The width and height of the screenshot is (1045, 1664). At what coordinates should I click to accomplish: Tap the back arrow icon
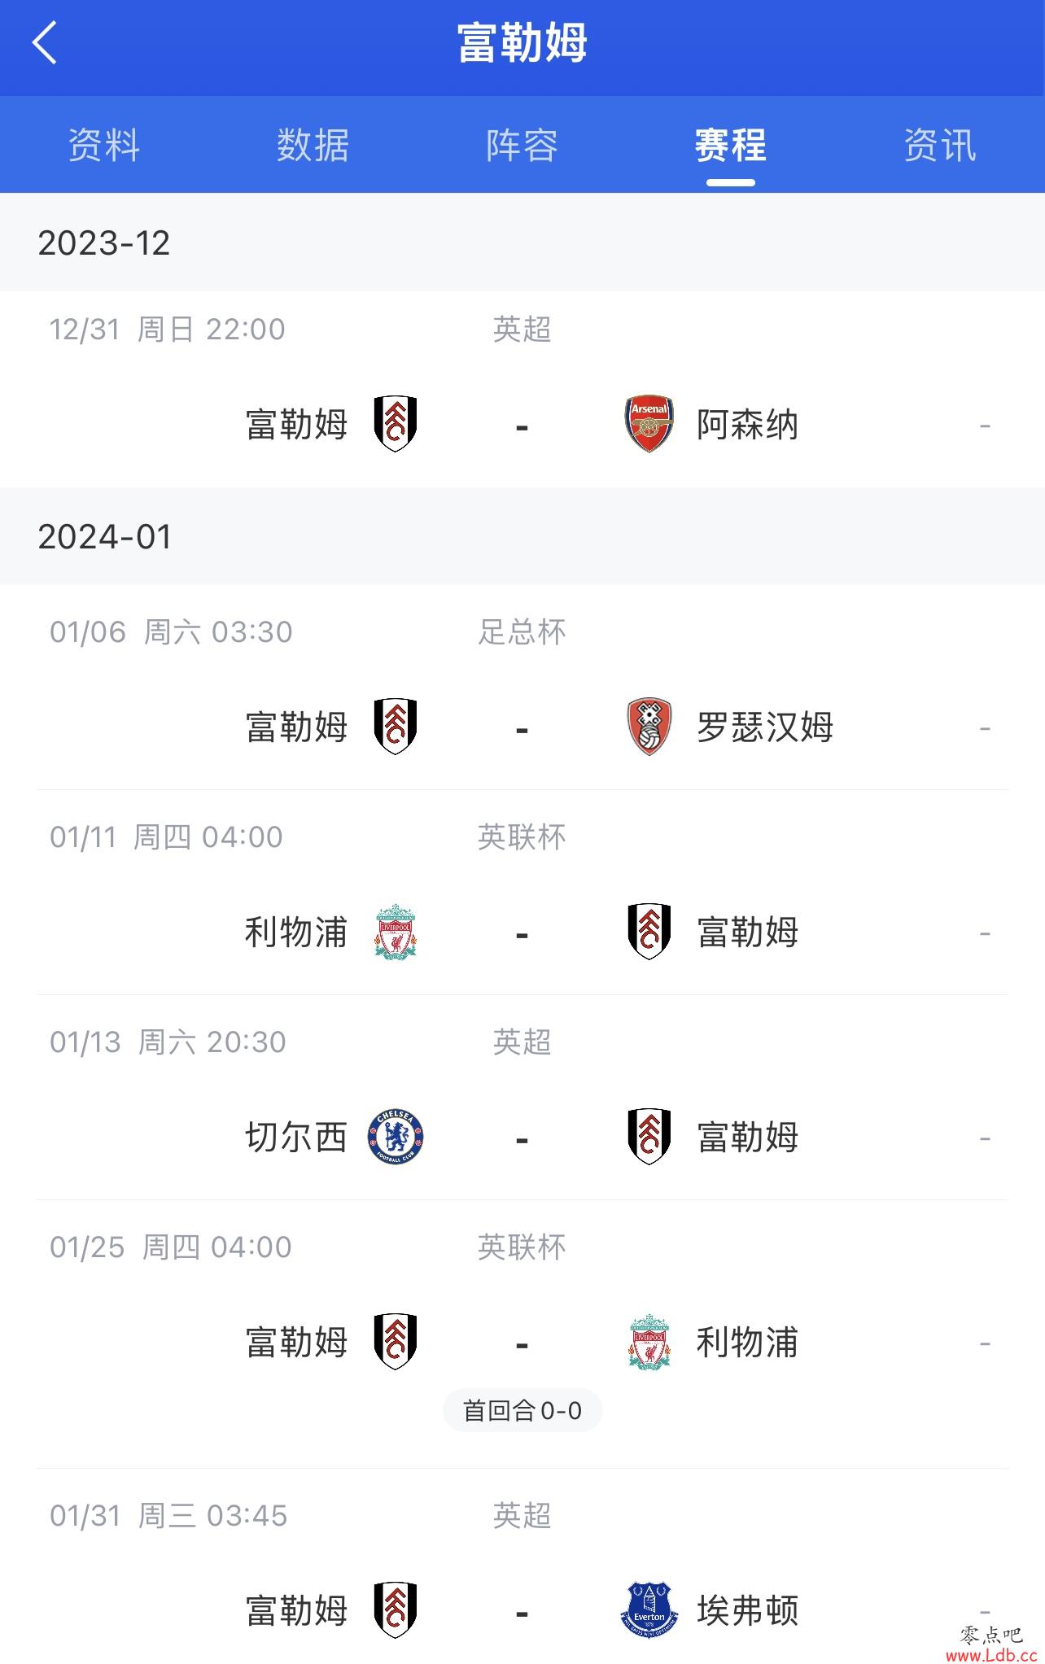click(45, 42)
